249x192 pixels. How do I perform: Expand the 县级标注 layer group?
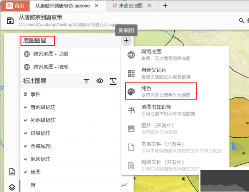[25, 133]
